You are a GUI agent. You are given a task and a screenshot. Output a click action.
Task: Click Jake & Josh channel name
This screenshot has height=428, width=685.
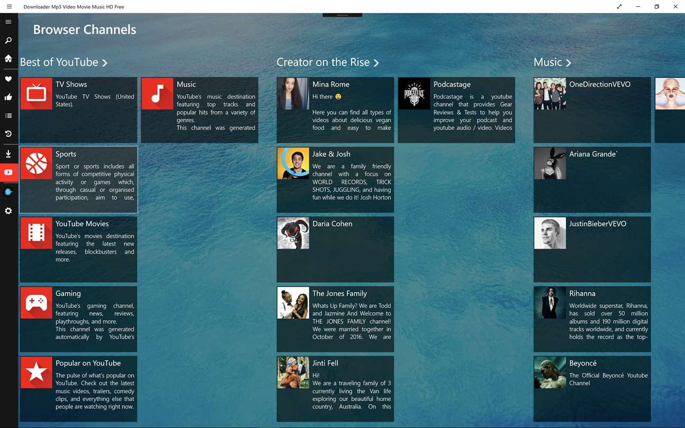(331, 154)
